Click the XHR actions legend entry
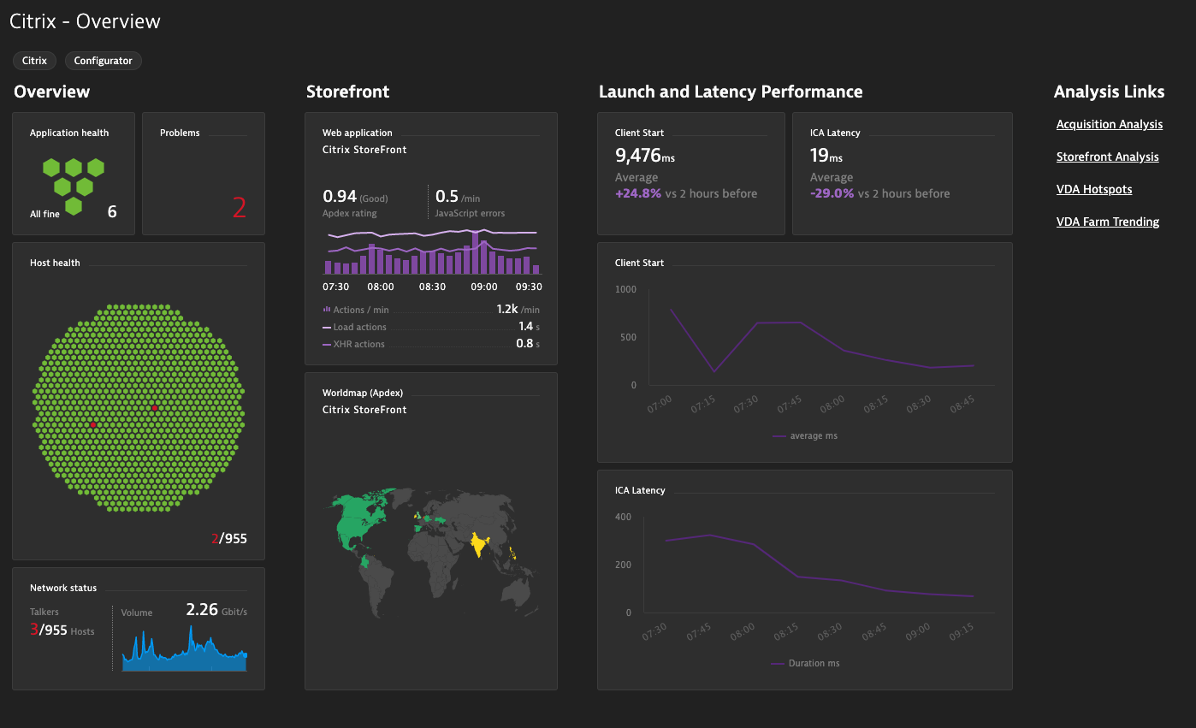 [x=353, y=344]
